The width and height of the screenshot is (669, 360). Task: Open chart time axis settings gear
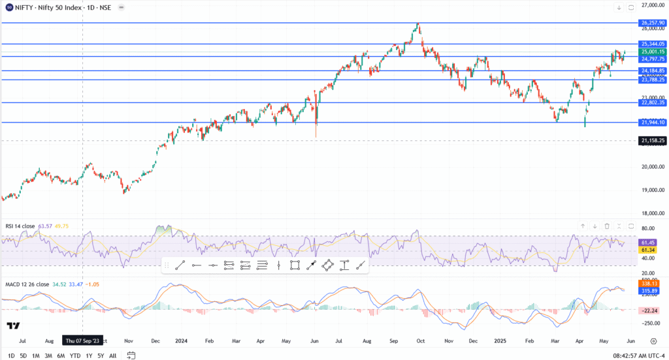point(653,341)
